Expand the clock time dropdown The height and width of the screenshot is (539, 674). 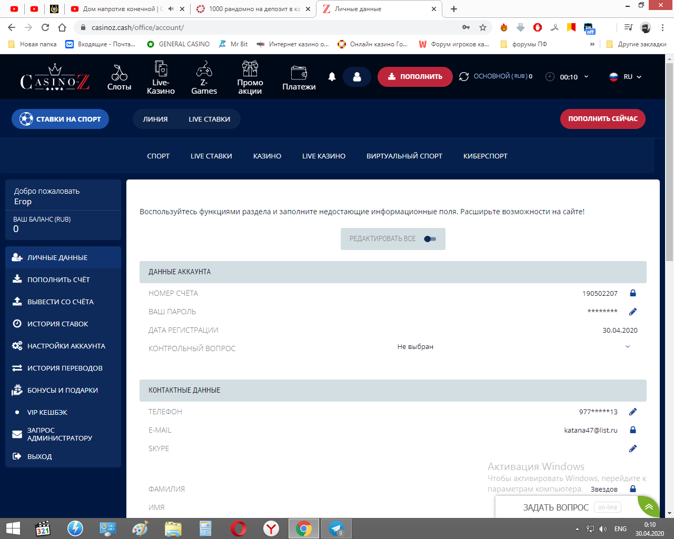[586, 77]
